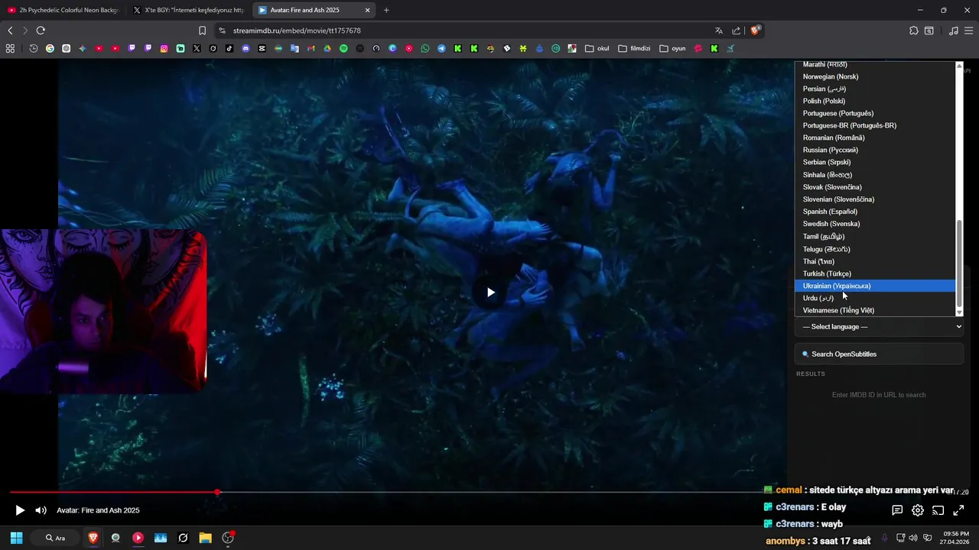Choose Swedish (Svenska) option
The width and height of the screenshot is (979, 550).
coord(875,224)
